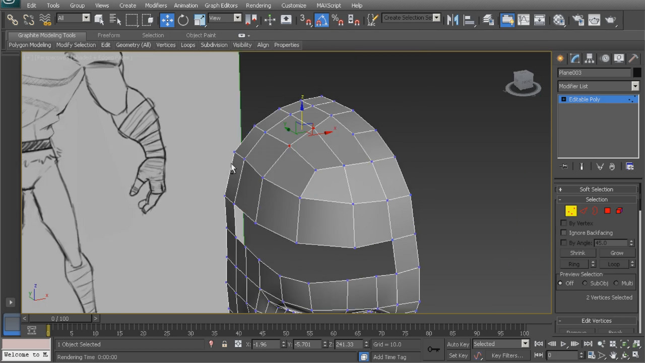Click the Mirror tool
The width and height of the screenshot is (645, 363).
[453, 20]
